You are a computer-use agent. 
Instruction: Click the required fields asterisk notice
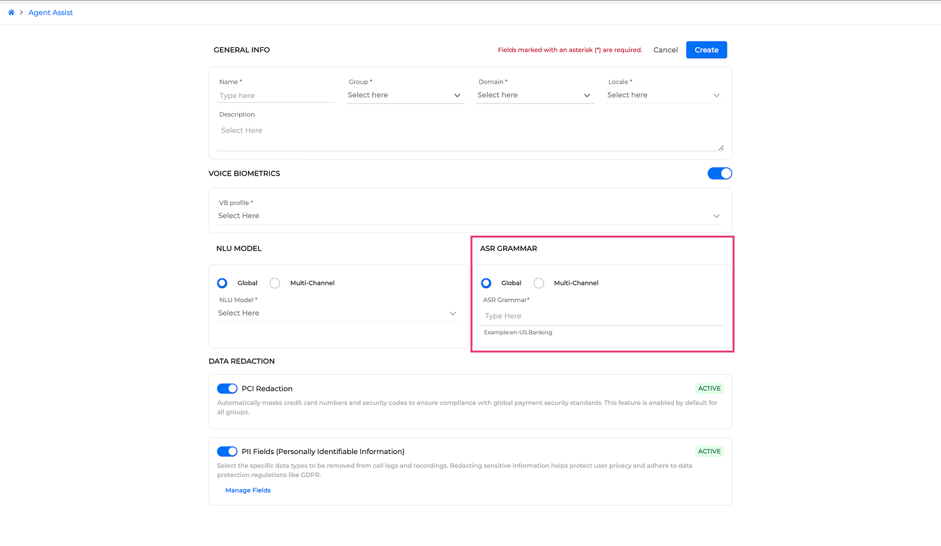pos(570,50)
